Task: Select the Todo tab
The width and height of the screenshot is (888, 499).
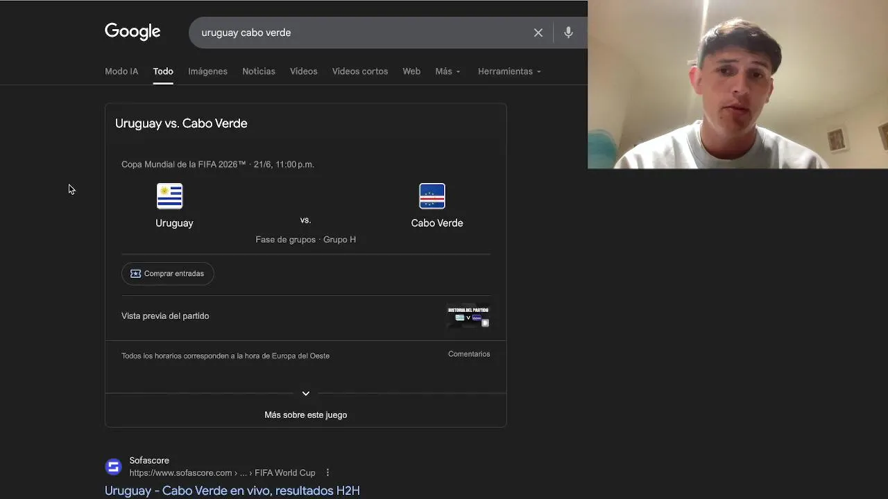Action: click(163, 71)
